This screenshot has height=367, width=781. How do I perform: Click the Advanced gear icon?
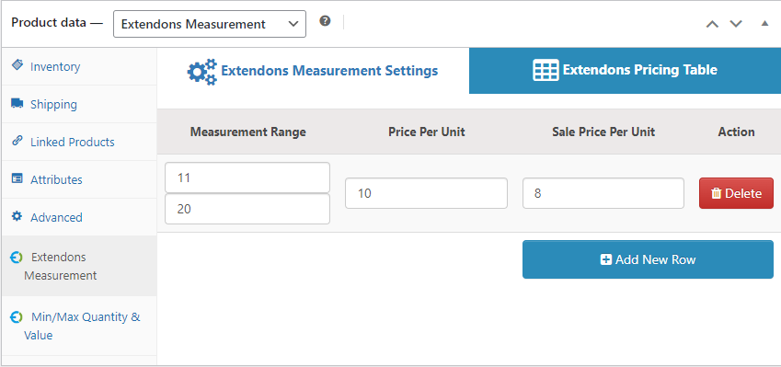tap(17, 216)
